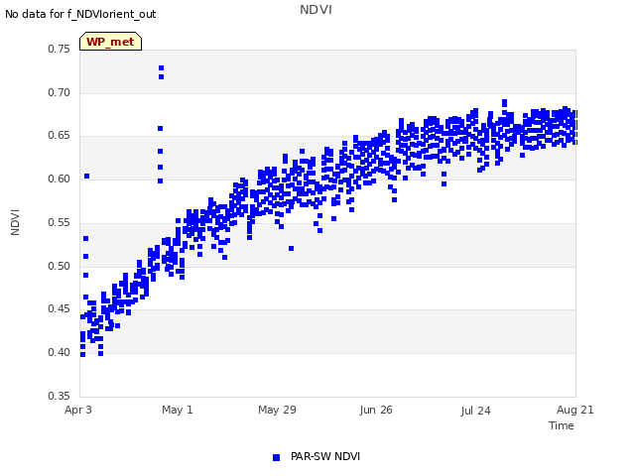Click the isolated low point near 0.52 in late May

pyautogui.click(x=291, y=249)
